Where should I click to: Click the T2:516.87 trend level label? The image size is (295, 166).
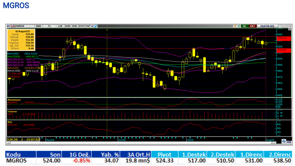pos(14,76)
